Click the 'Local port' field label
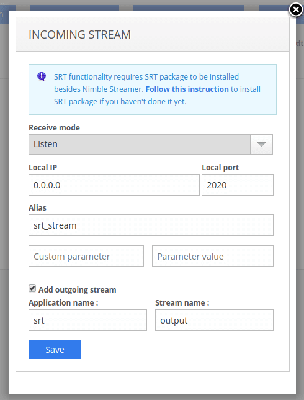 (x=220, y=167)
